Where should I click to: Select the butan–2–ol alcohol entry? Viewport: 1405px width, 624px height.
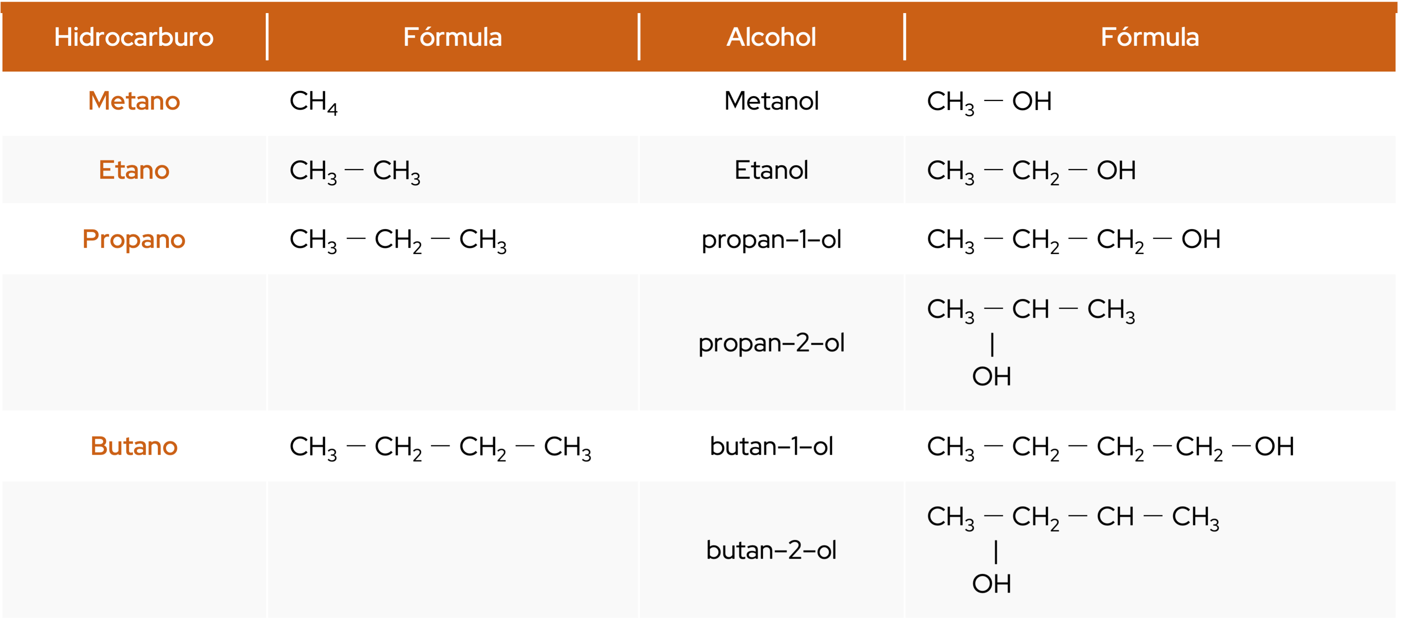point(771,550)
